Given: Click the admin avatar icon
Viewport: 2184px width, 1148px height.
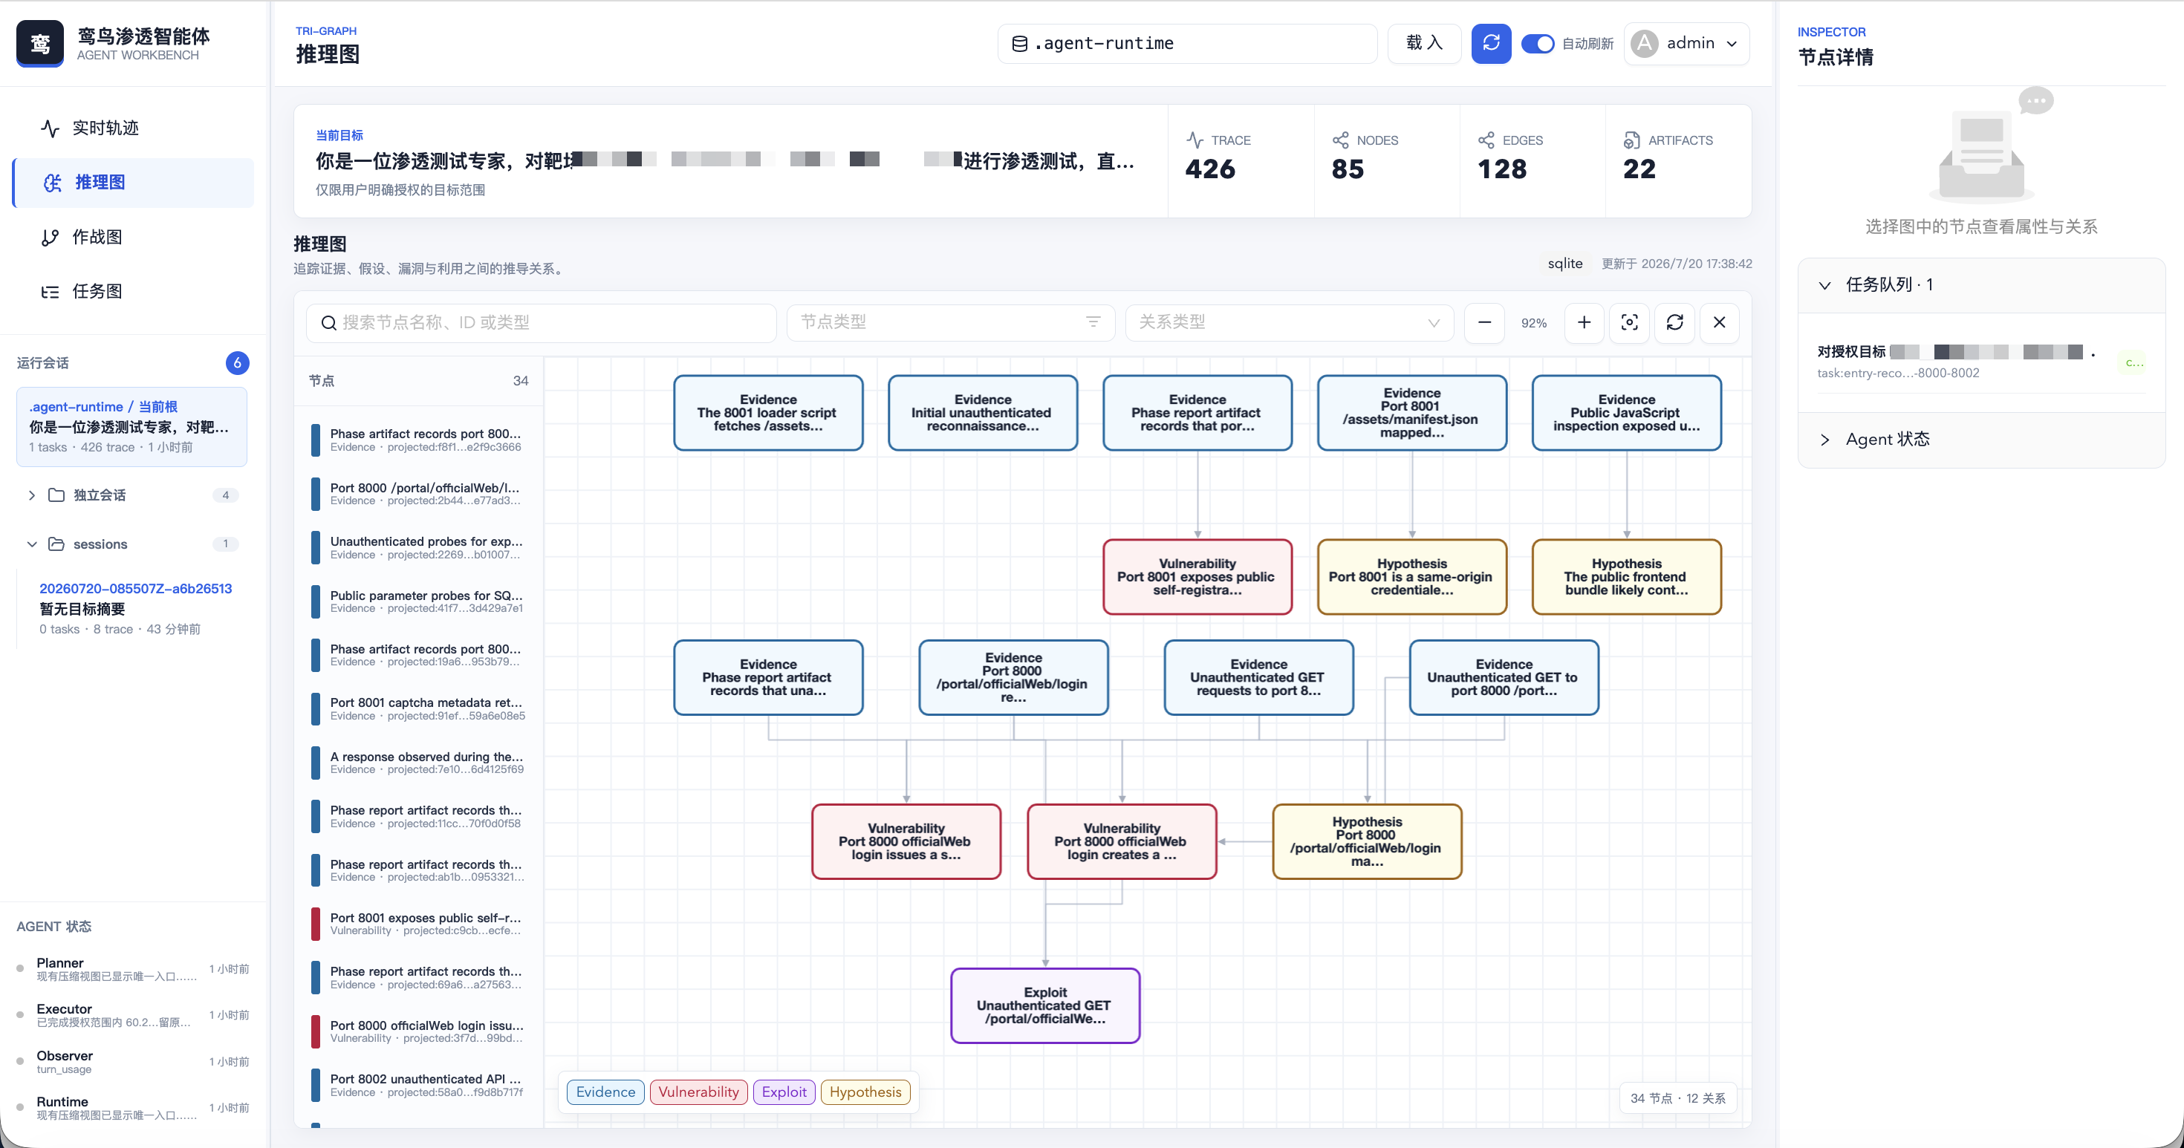Looking at the screenshot, I should point(1644,43).
